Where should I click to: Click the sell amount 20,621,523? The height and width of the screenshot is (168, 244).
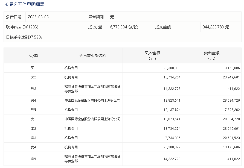230,138
